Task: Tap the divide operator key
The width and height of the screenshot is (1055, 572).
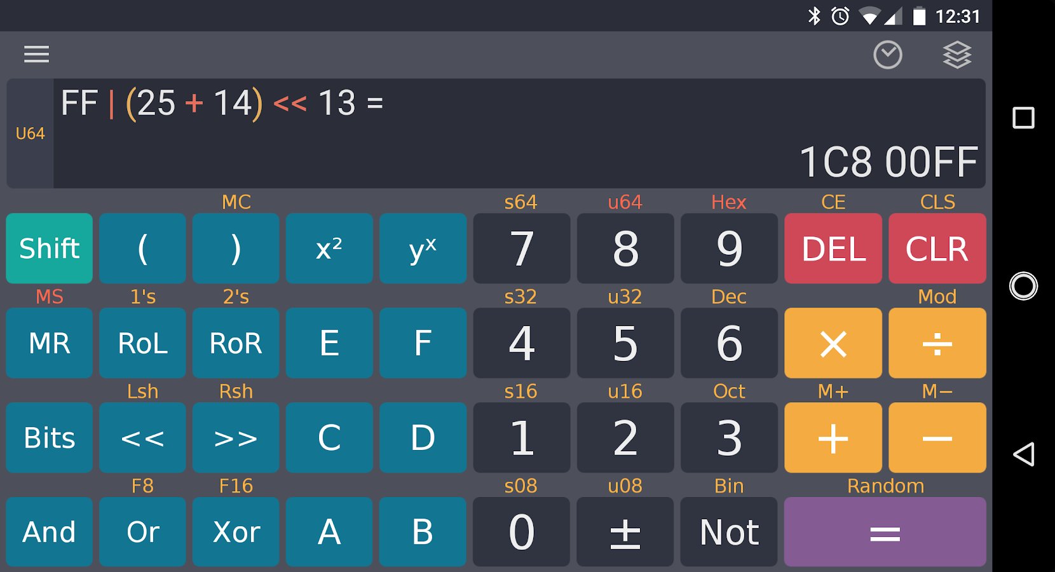Action: tap(937, 343)
